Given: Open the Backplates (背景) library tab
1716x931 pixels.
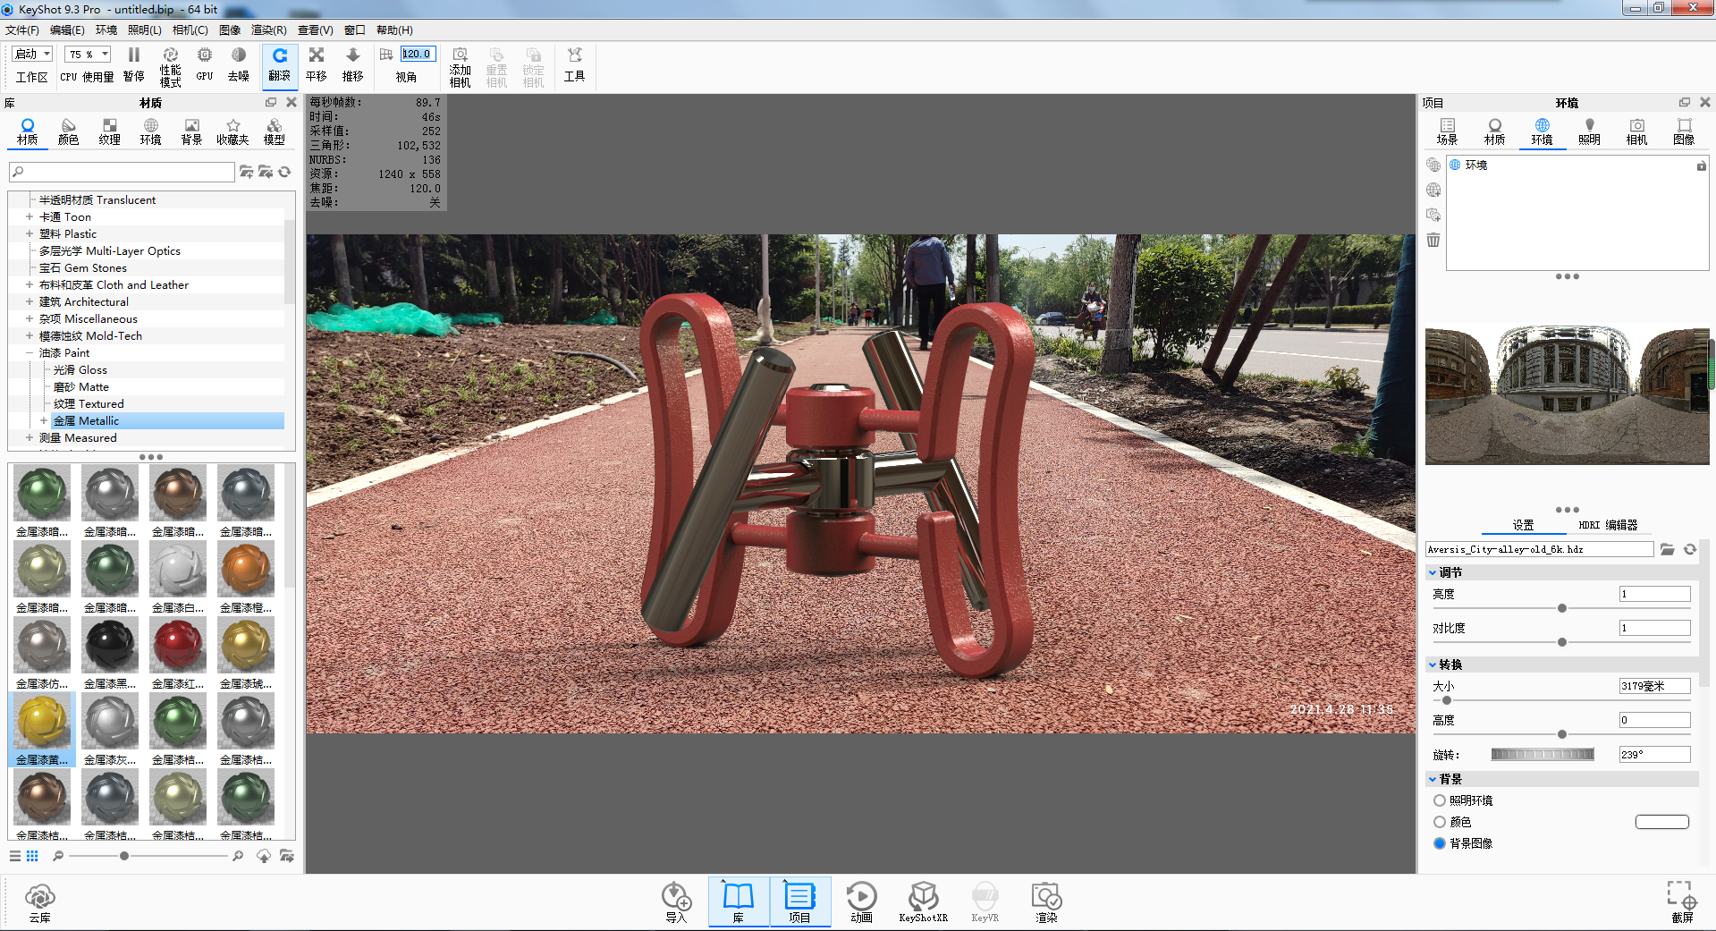Looking at the screenshot, I should coord(191,131).
